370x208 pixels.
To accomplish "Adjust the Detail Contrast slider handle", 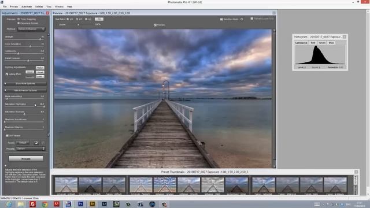I will click(28, 61).
